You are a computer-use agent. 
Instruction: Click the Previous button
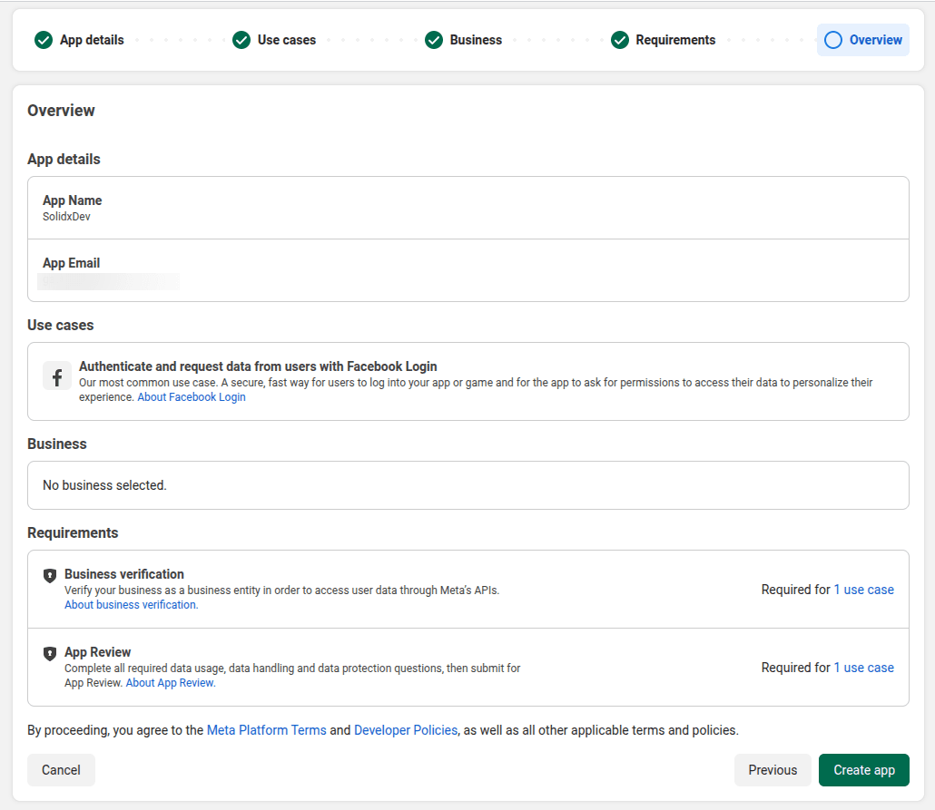(773, 770)
